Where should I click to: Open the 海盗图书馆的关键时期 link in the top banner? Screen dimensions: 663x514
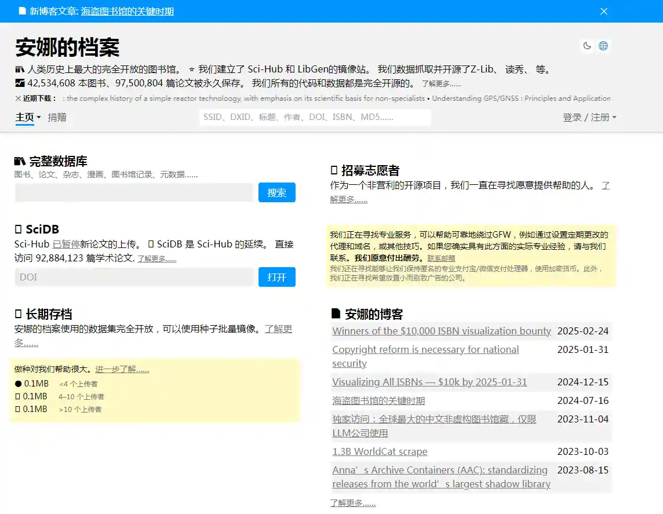point(127,12)
